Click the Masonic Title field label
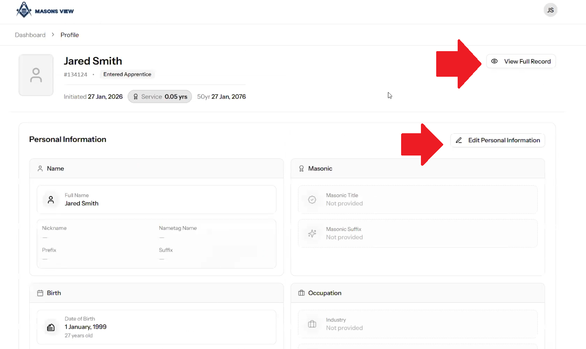The height and width of the screenshot is (349, 586). pyautogui.click(x=342, y=196)
